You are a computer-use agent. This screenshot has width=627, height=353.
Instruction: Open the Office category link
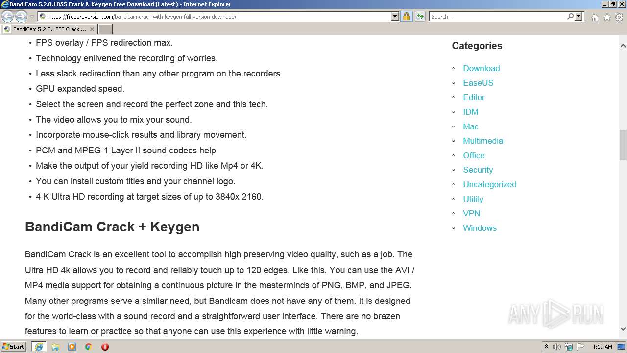click(474, 155)
